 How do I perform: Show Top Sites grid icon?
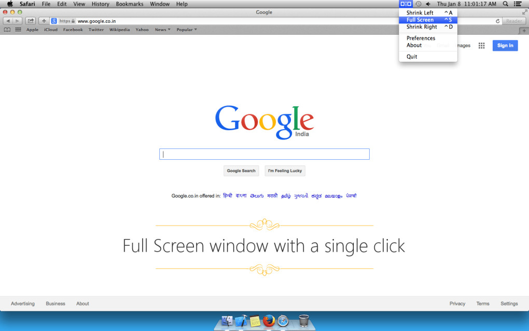click(x=18, y=30)
